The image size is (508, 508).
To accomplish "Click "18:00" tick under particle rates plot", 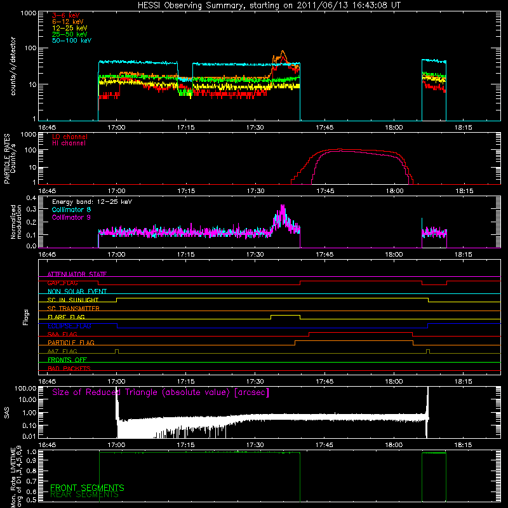I will [x=394, y=191].
